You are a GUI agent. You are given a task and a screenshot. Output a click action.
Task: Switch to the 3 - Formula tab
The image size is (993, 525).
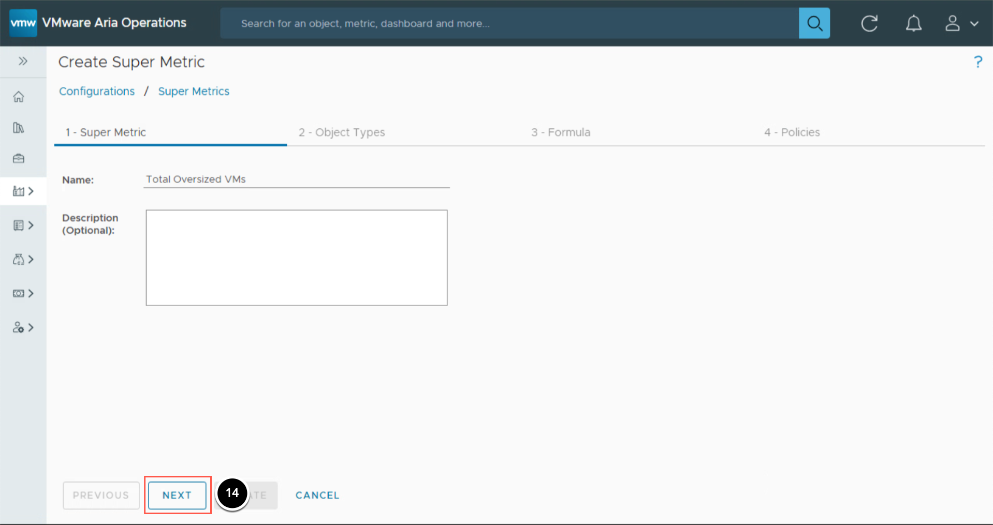[x=561, y=132]
